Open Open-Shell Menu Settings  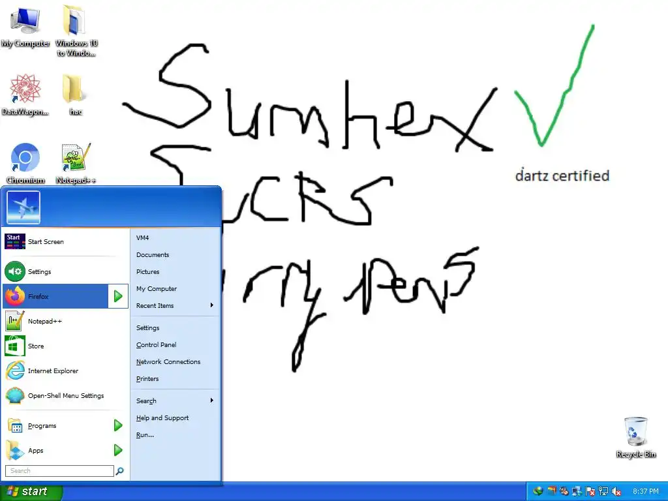click(65, 395)
